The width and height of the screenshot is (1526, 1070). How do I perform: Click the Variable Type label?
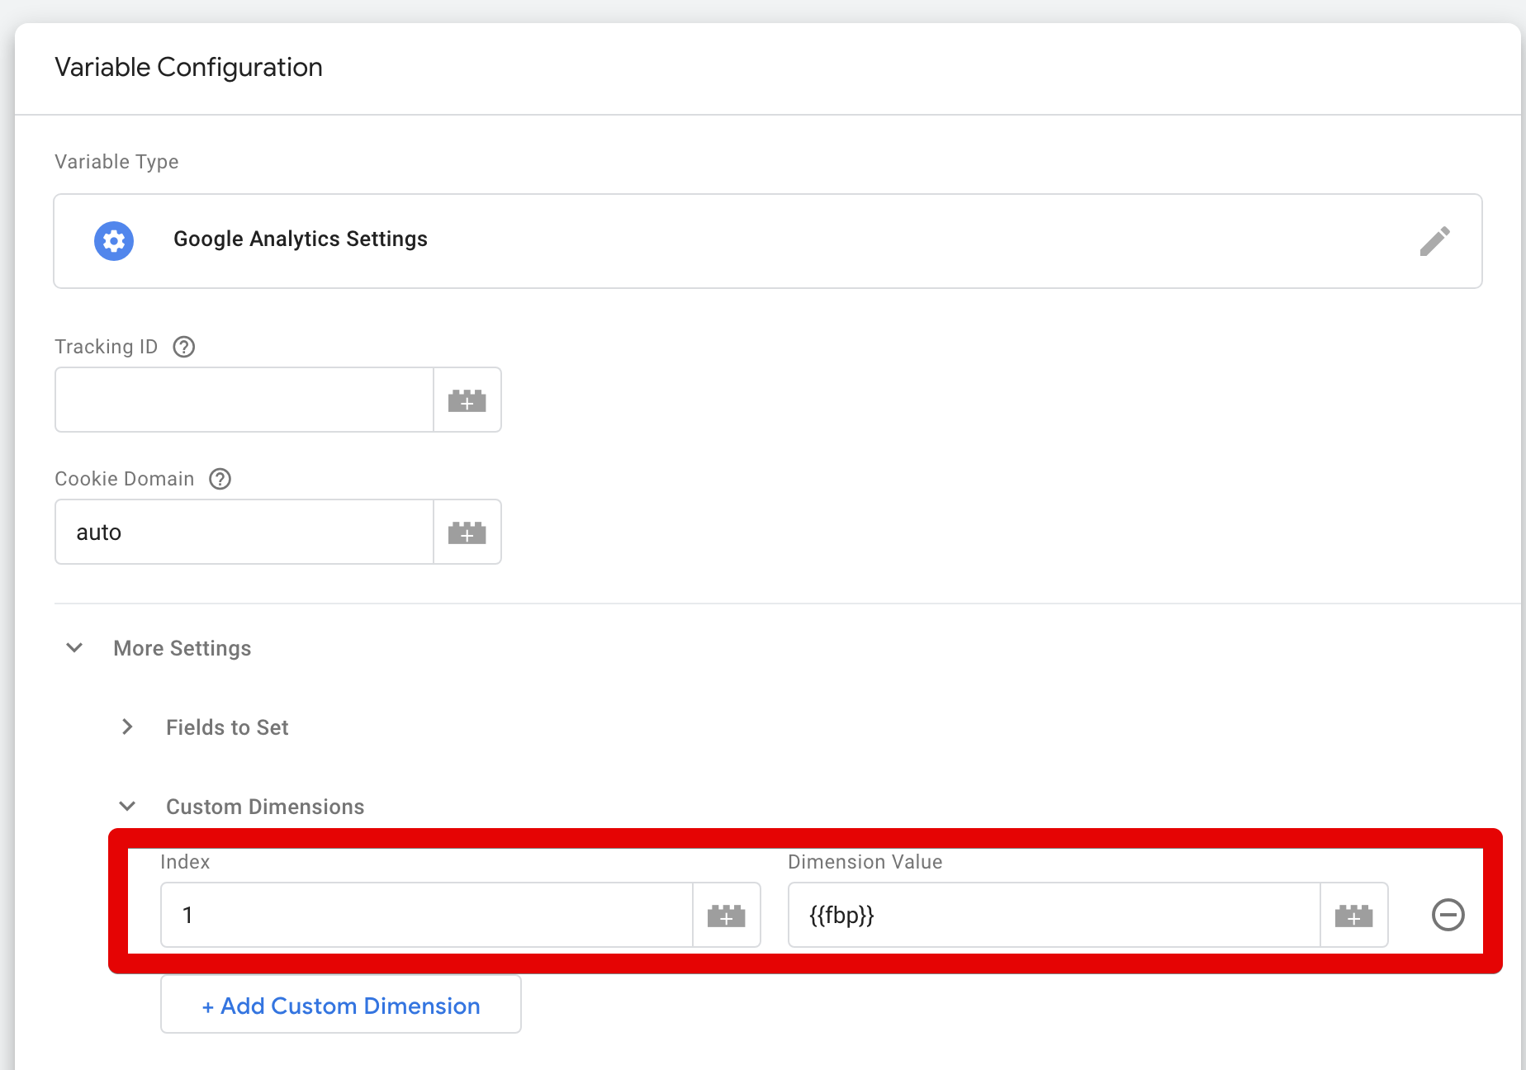(116, 162)
